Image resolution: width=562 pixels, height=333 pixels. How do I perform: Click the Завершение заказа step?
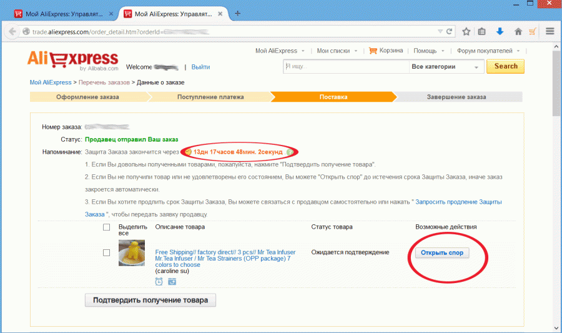pyautogui.click(x=456, y=97)
